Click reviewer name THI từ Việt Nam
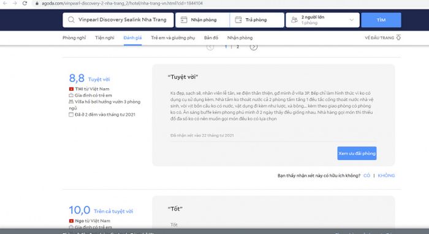 (92, 89)
